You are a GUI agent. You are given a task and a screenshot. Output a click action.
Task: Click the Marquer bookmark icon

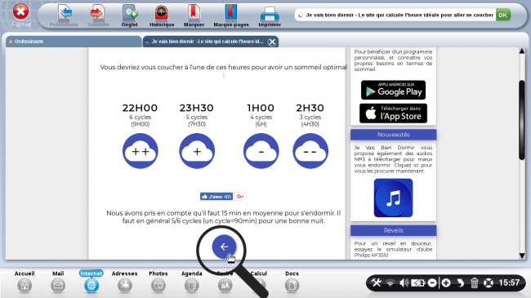coord(194,16)
